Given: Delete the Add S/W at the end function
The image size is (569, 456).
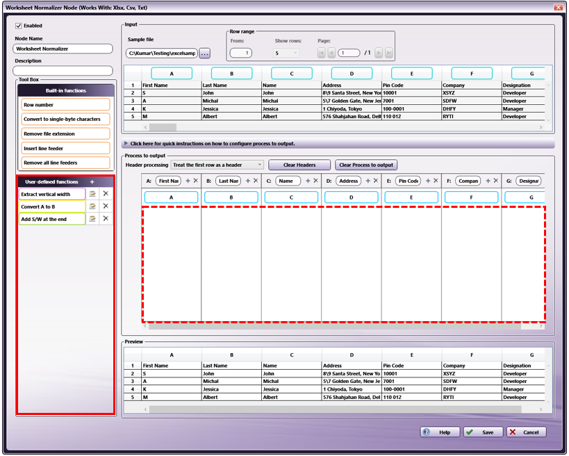Looking at the screenshot, I should pyautogui.click(x=106, y=218).
